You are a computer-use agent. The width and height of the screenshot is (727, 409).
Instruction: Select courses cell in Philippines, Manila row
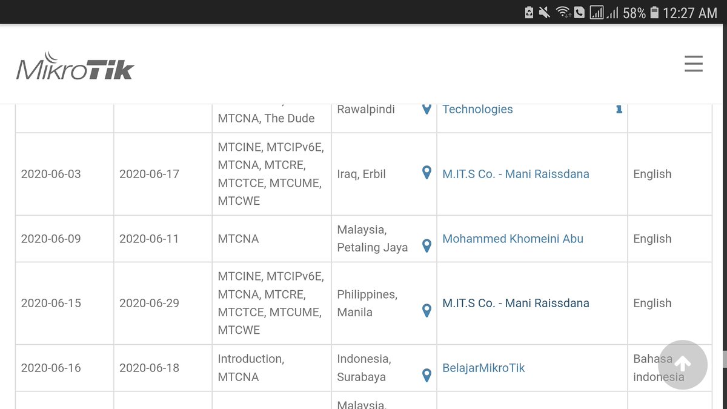point(271,303)
